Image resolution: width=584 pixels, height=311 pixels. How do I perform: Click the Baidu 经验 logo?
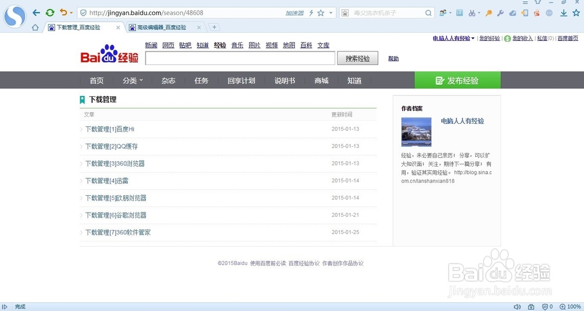point(110,54)
